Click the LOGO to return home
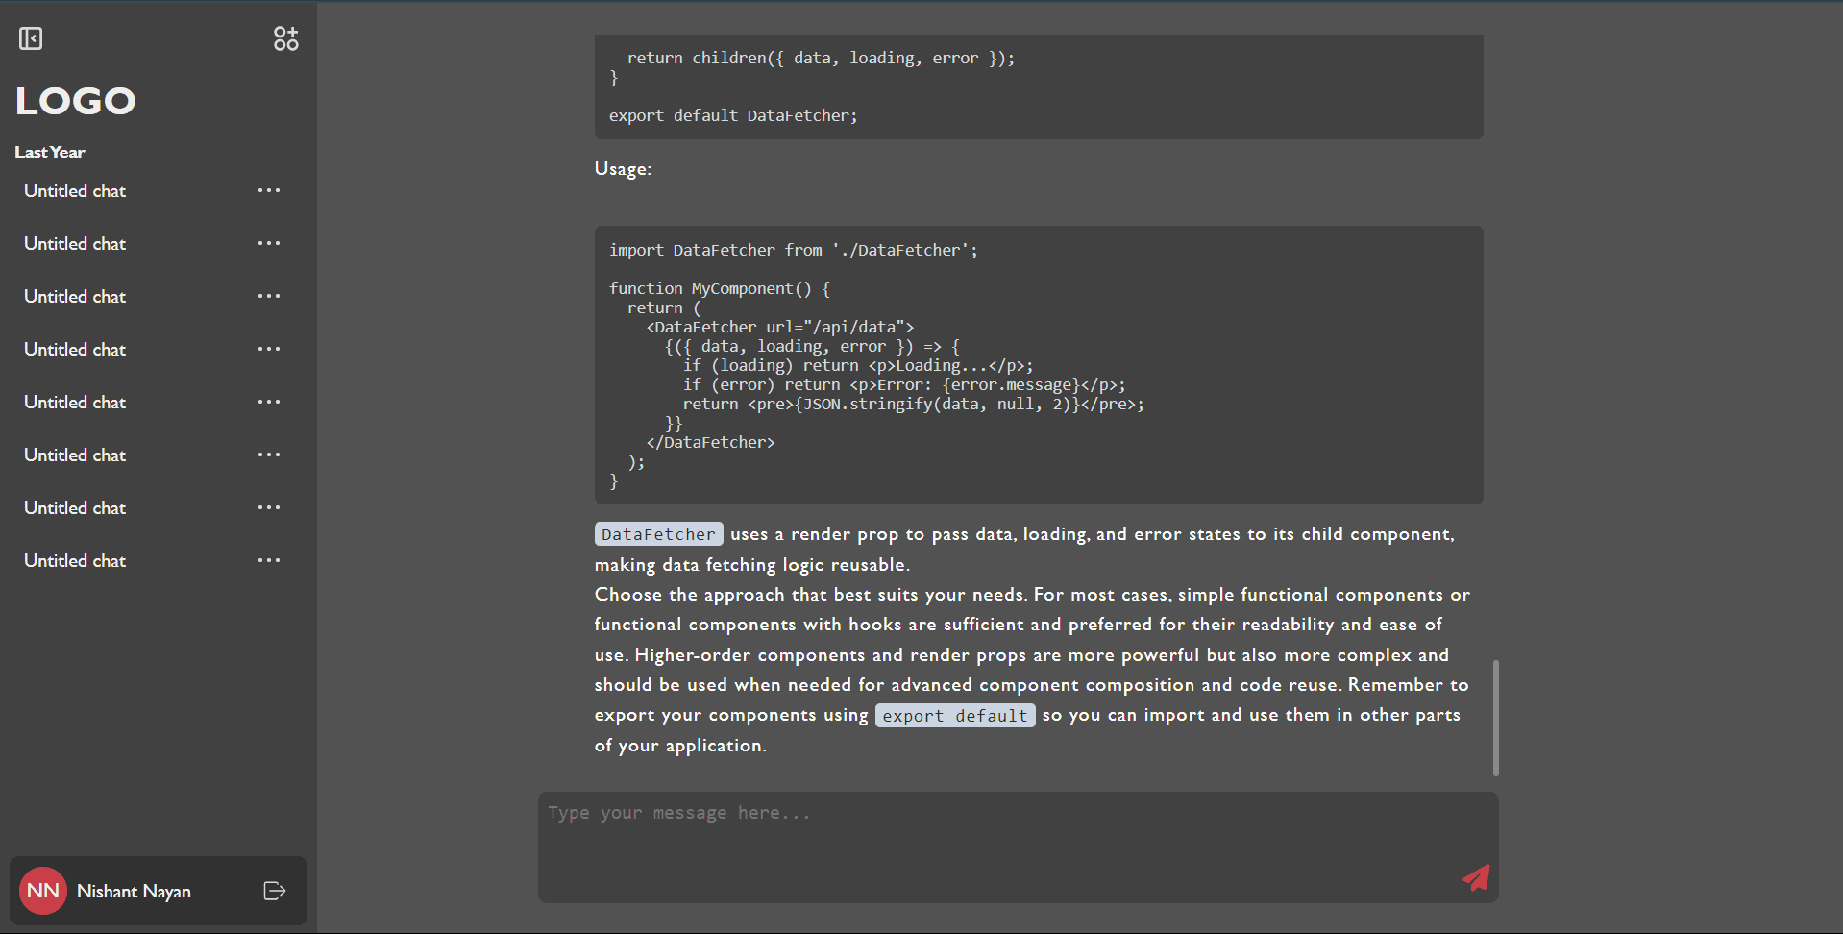 point(75,100)
